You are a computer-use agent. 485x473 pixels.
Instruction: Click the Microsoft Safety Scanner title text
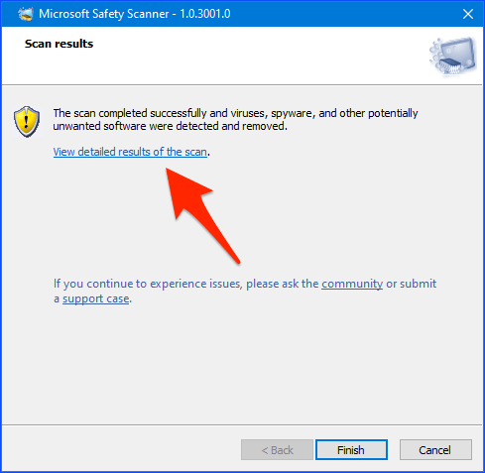click(x=104, y=14)
